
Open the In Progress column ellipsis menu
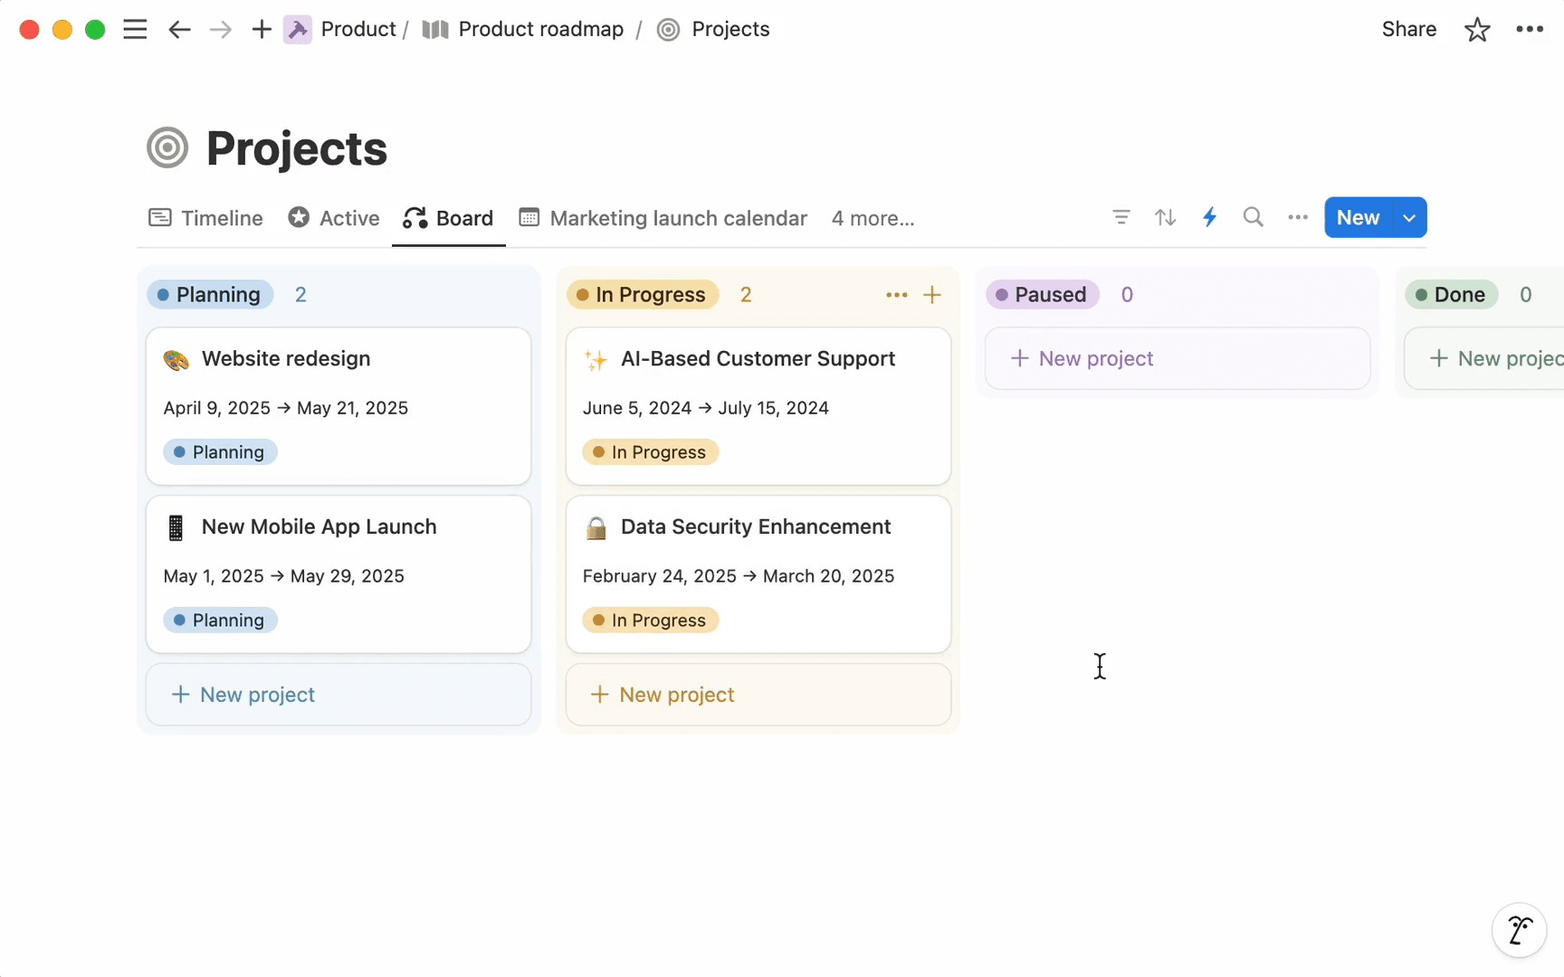click(896, 294)
